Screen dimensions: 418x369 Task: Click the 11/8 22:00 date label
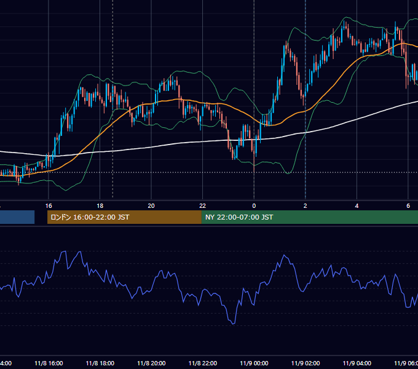(203, 363)
